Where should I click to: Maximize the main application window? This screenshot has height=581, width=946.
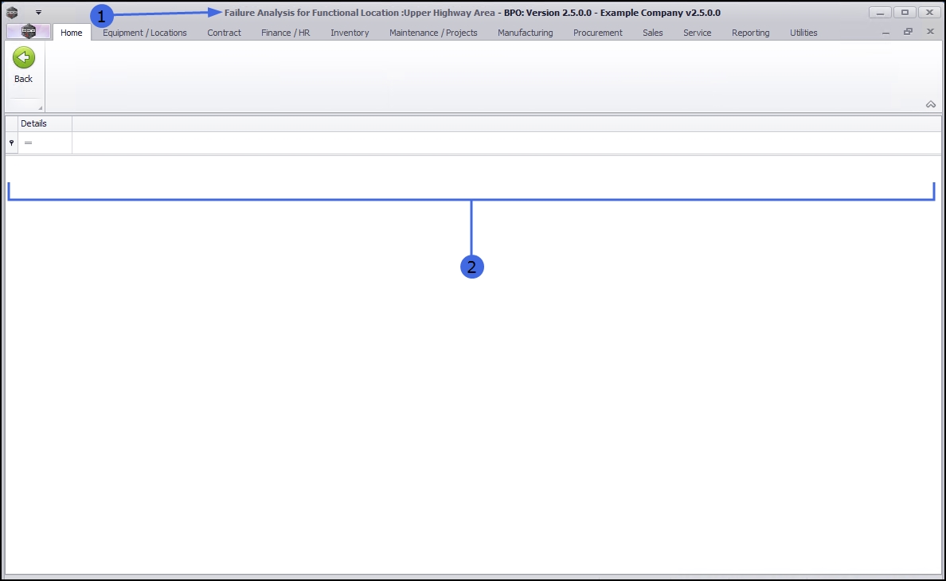point(905,13)
